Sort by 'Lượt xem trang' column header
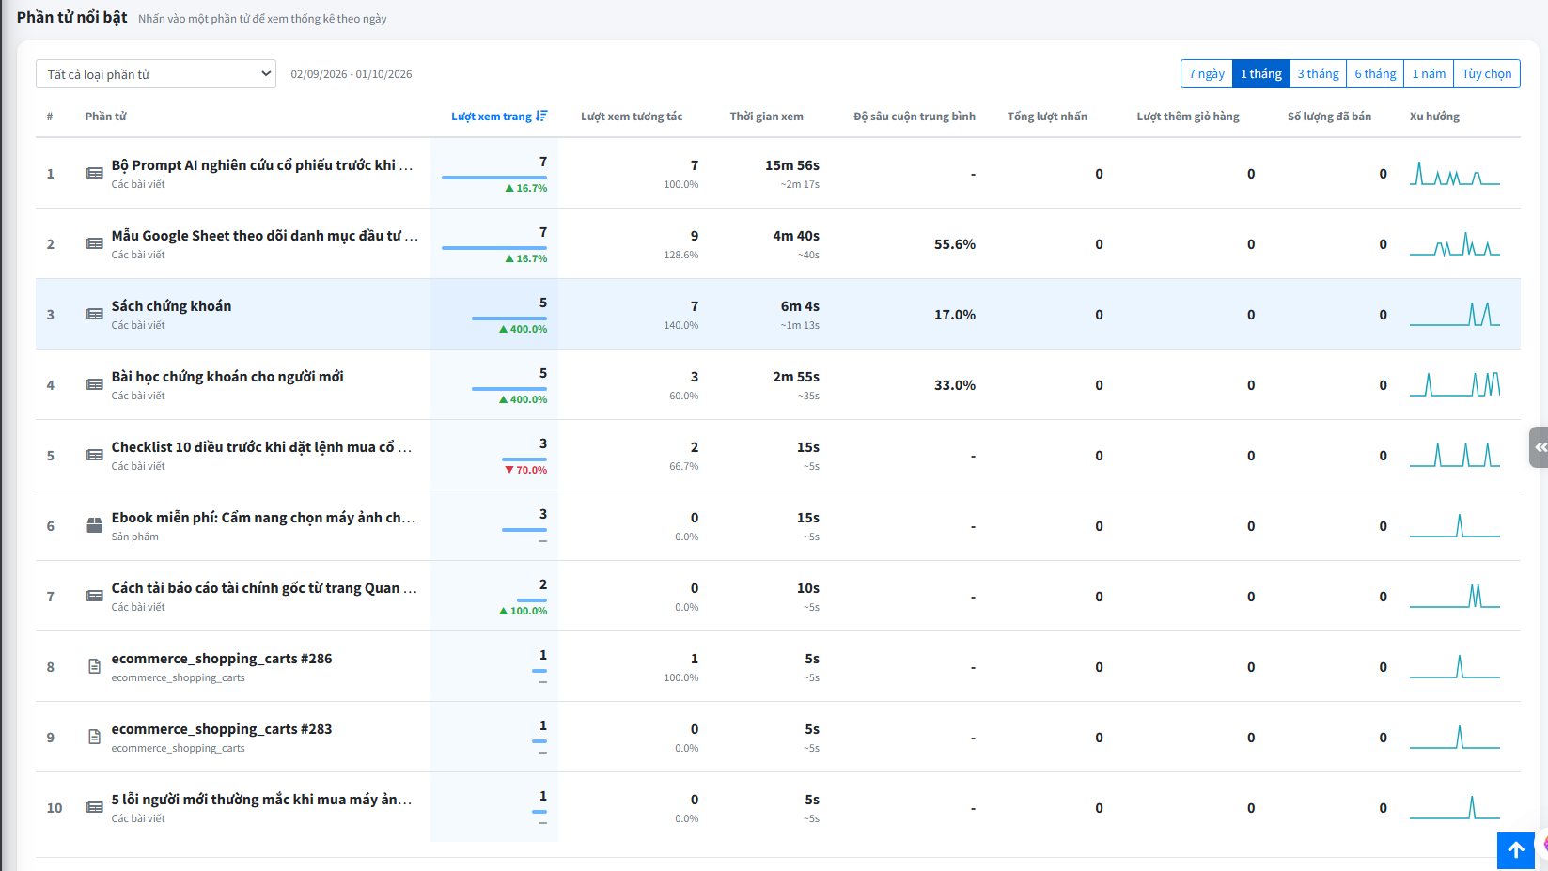 [x=492, y=117]
